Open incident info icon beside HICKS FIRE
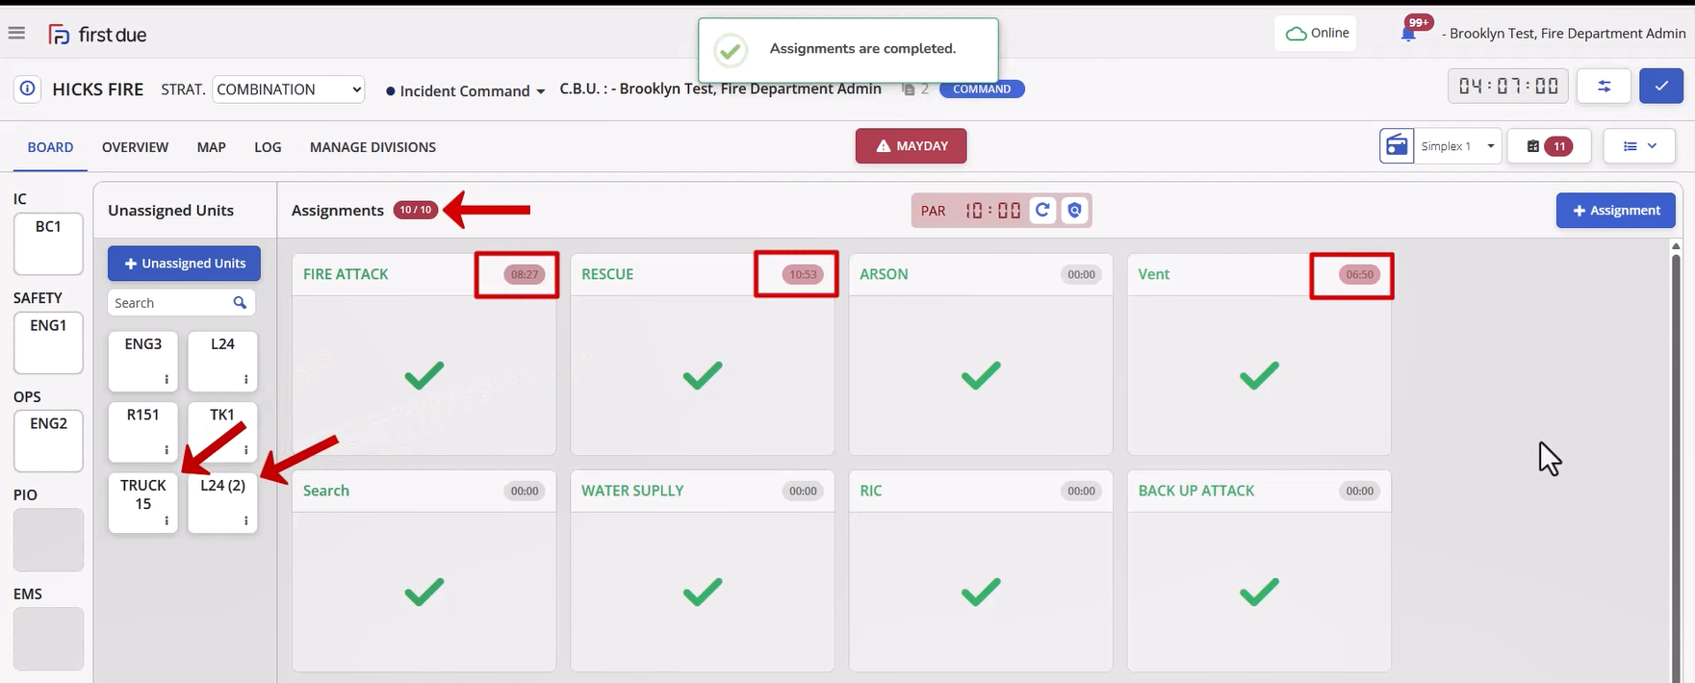Viewport: 1695px width, 683px height. (27, 89)
